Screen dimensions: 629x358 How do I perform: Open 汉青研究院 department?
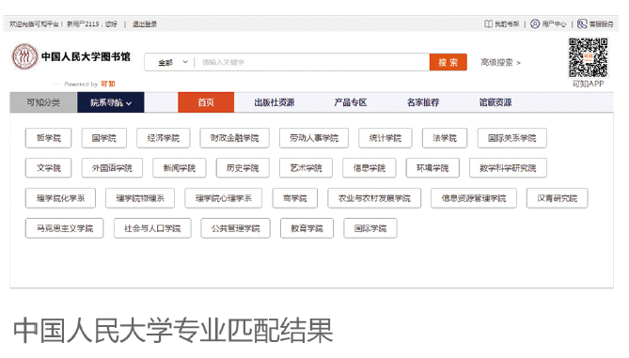coord(558,198)
